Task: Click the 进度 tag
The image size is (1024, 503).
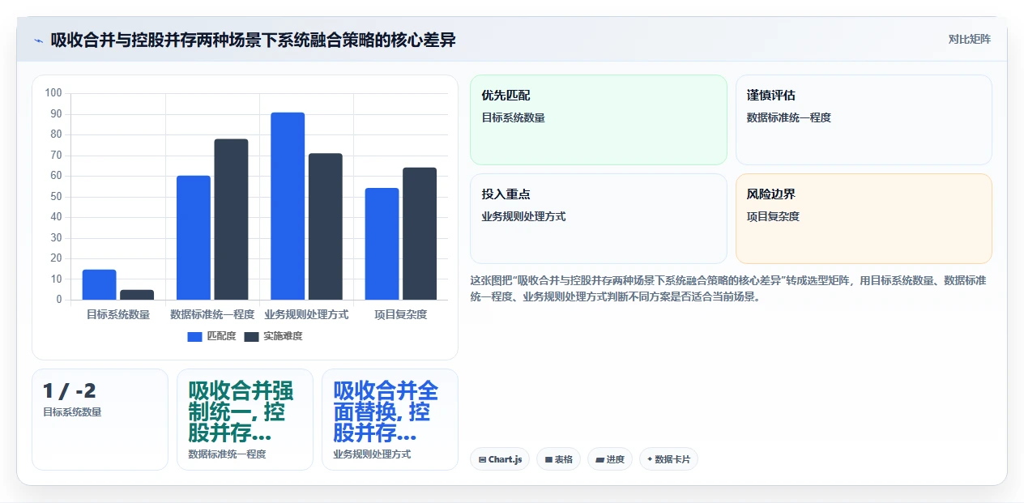Action: [610, 459]
